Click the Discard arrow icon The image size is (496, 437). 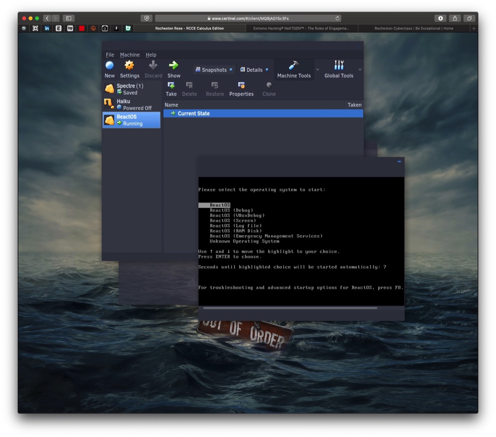coord(153,65)
